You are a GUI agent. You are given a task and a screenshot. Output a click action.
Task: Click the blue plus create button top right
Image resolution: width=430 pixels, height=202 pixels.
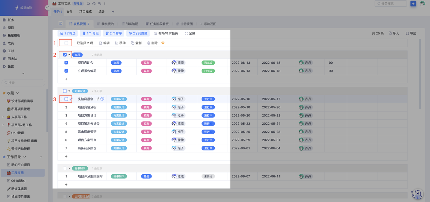(413, 4)
